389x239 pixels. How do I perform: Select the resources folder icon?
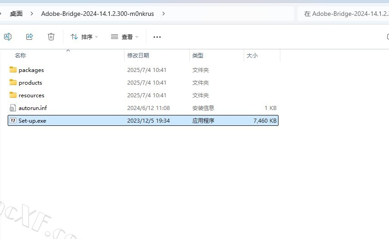point(13,95)
